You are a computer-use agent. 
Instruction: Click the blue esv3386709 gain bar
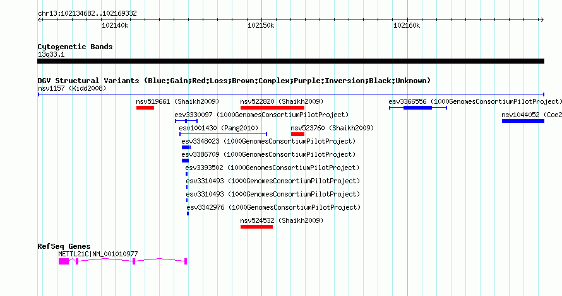pos(185,161)
